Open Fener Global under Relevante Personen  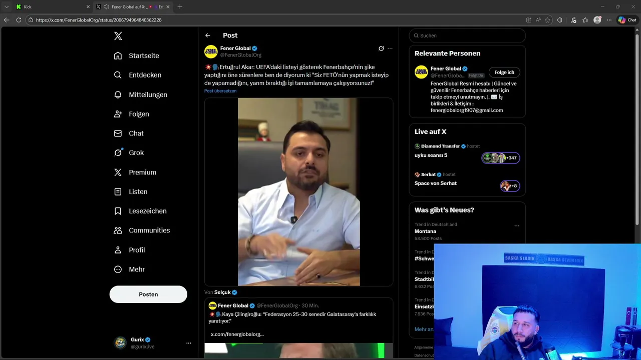tap(446, 68)
